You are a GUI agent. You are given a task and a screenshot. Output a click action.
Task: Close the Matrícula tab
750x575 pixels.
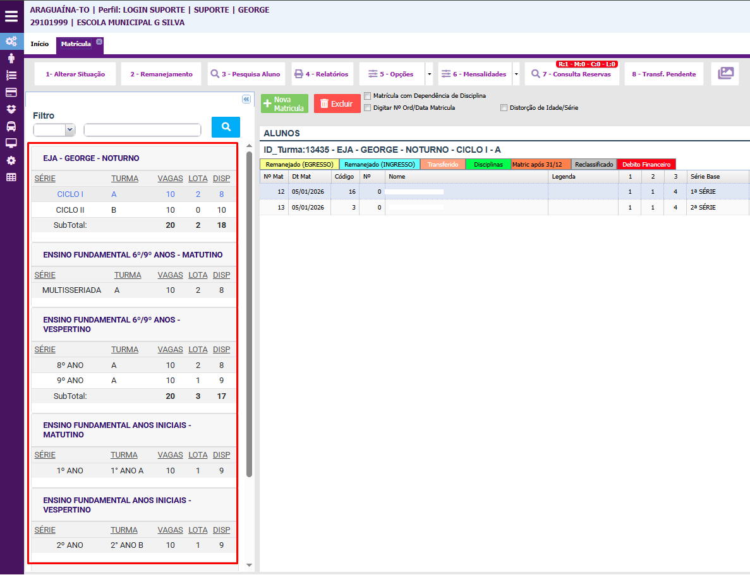pyautogui.click(x=99, y=42)
